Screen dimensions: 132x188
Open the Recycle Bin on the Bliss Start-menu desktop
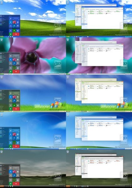coord(2,3)
